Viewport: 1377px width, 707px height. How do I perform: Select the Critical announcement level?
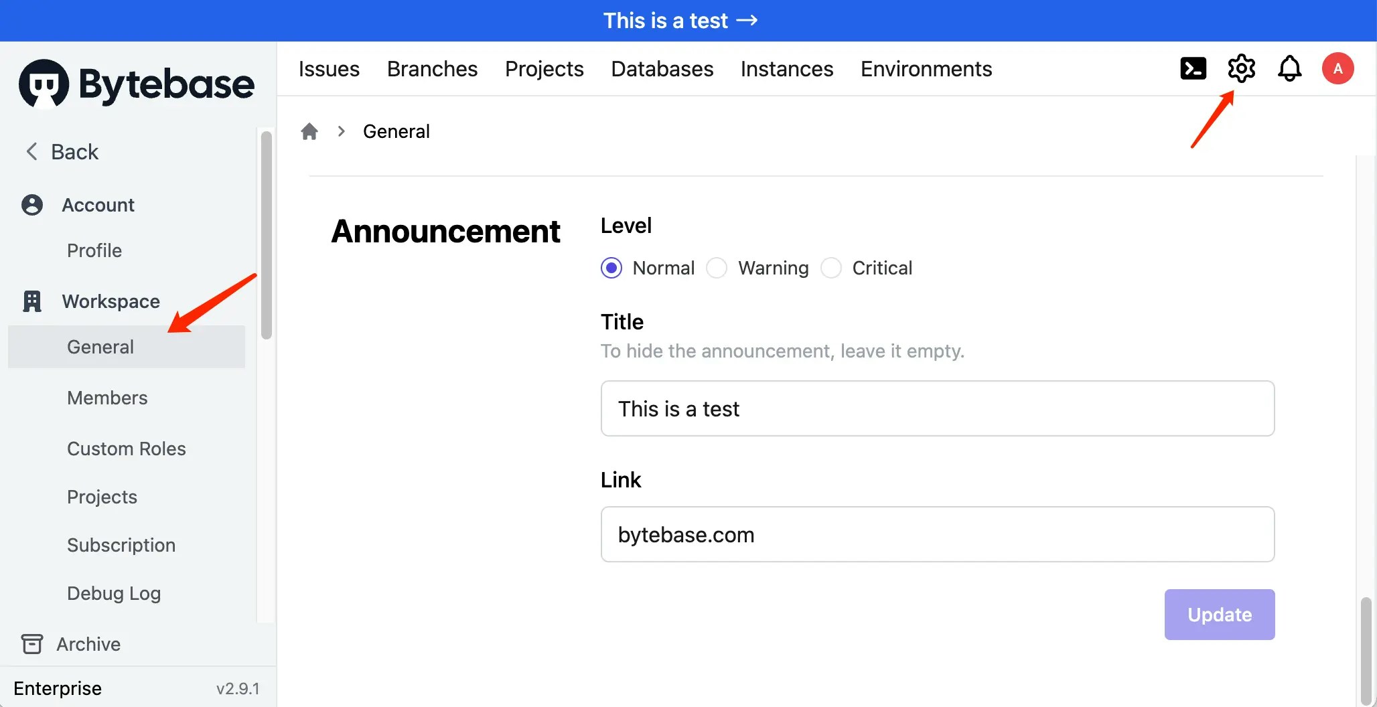tap(830, 267)
